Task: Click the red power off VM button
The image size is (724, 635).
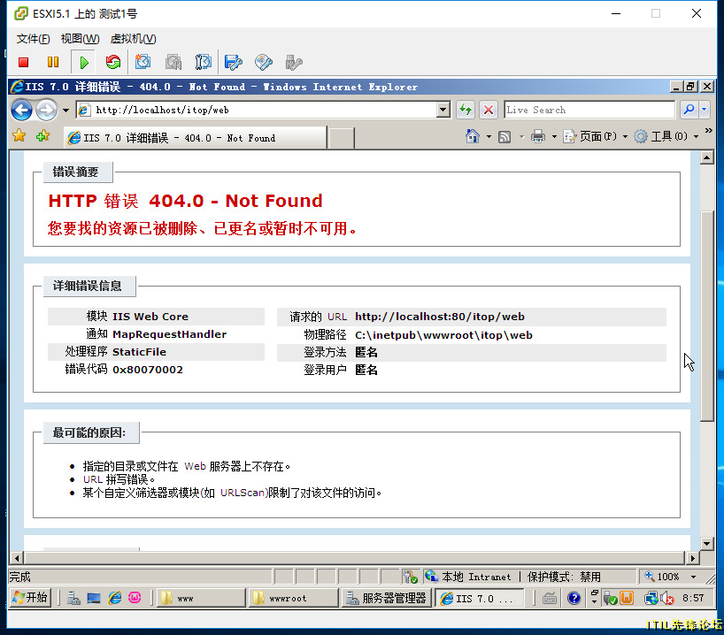Action: coord(24,62)
